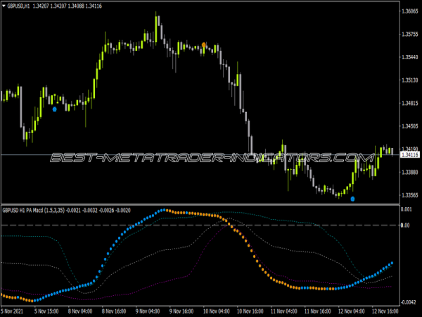Click the 0.001 indicator scale value
Image resolution: width=422 pixels, height=317 pixels.
tap(406, 209)
